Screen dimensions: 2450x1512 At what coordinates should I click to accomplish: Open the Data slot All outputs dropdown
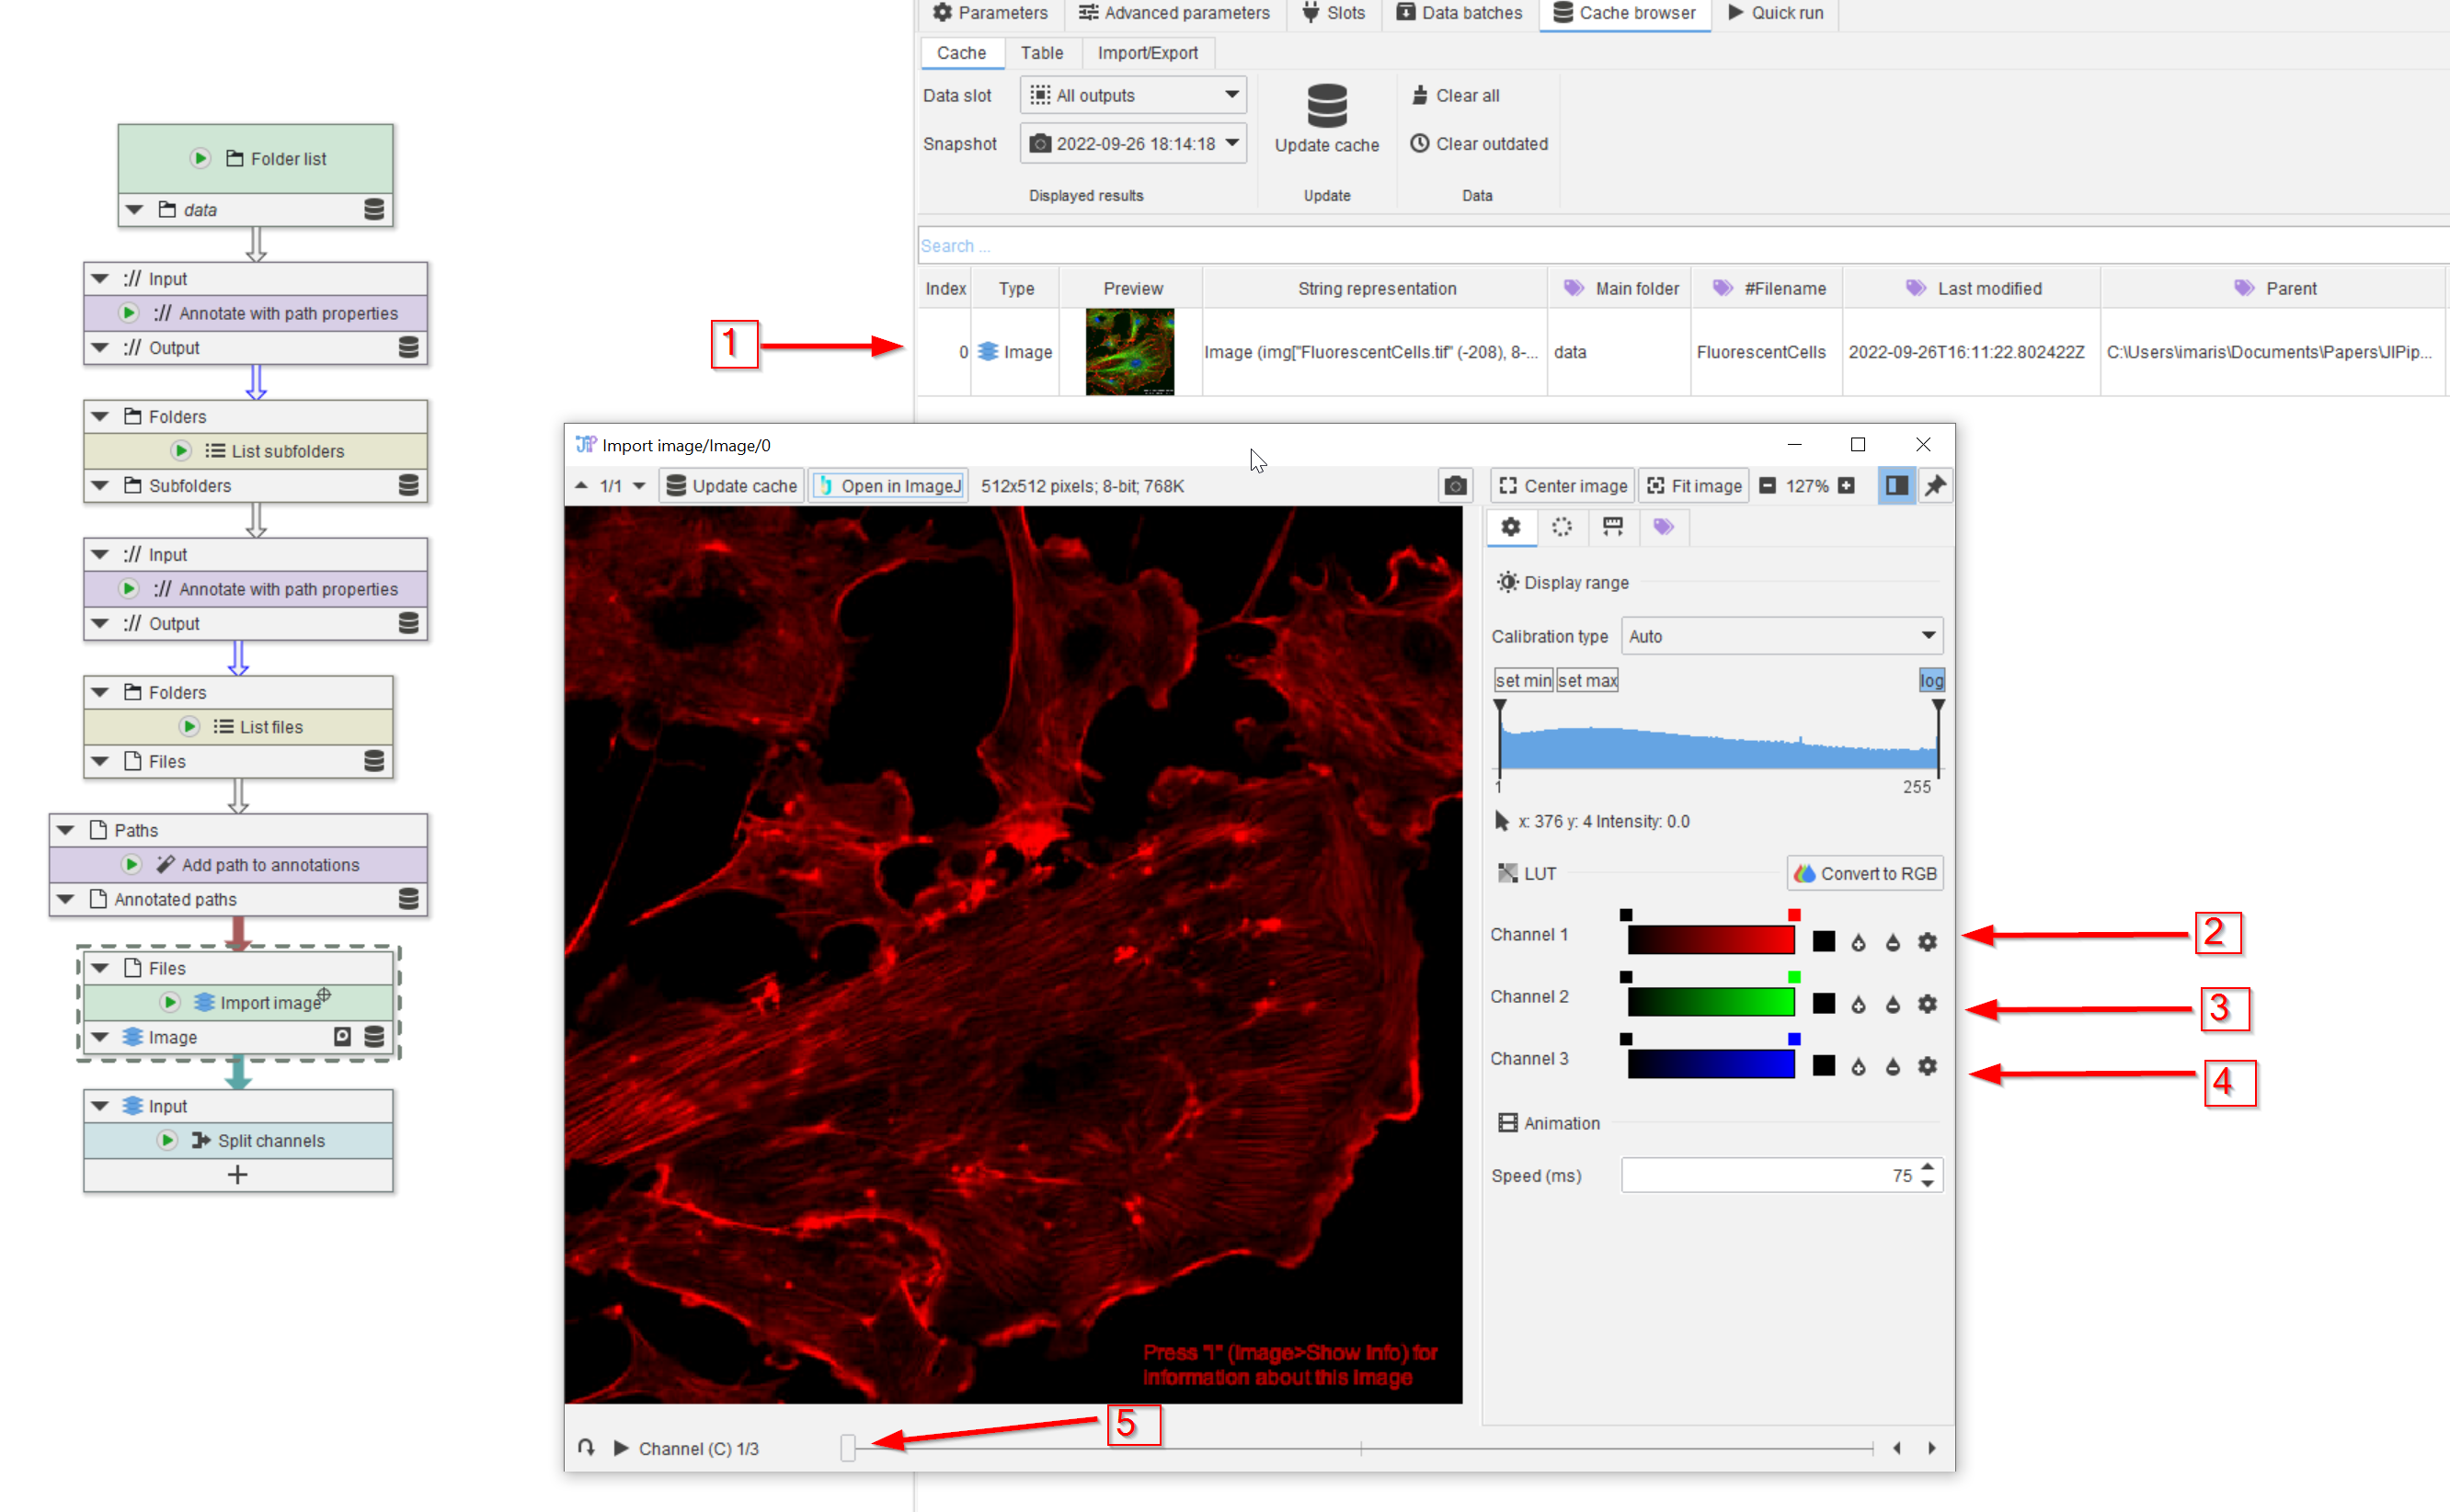(x=1133, y=95)
